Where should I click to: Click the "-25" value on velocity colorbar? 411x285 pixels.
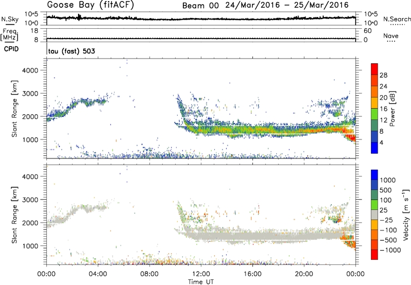387,220
